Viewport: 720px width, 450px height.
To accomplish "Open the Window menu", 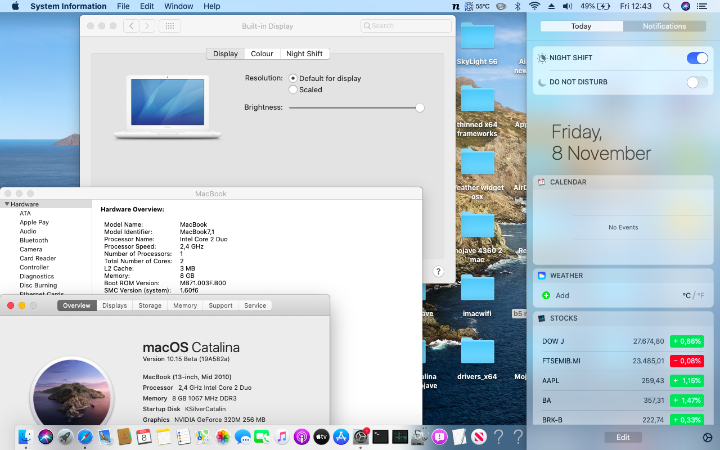I will 178,6.
